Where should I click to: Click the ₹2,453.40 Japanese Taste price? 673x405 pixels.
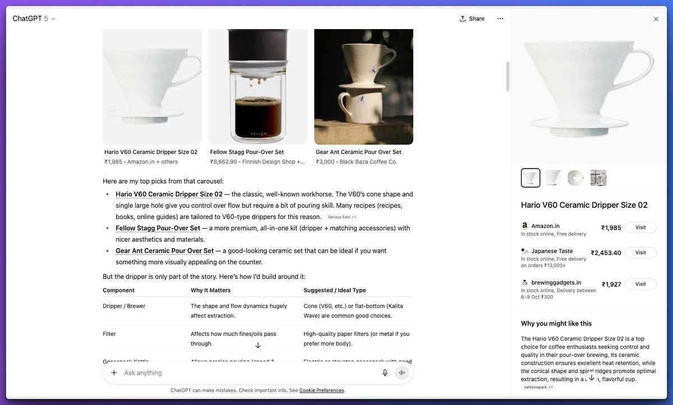606,253
